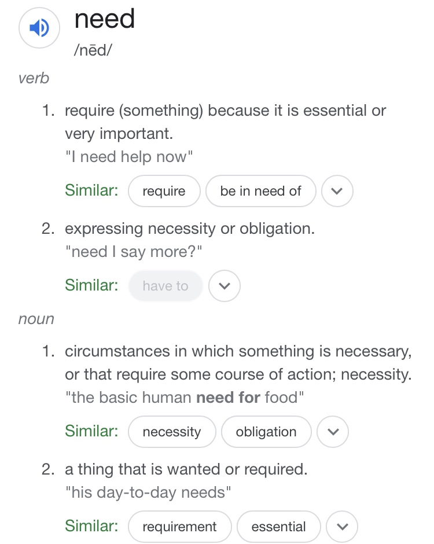Show more synonyms after the "obligation" chip
Viewport: 434px width, 544px height.
(332, 432)
